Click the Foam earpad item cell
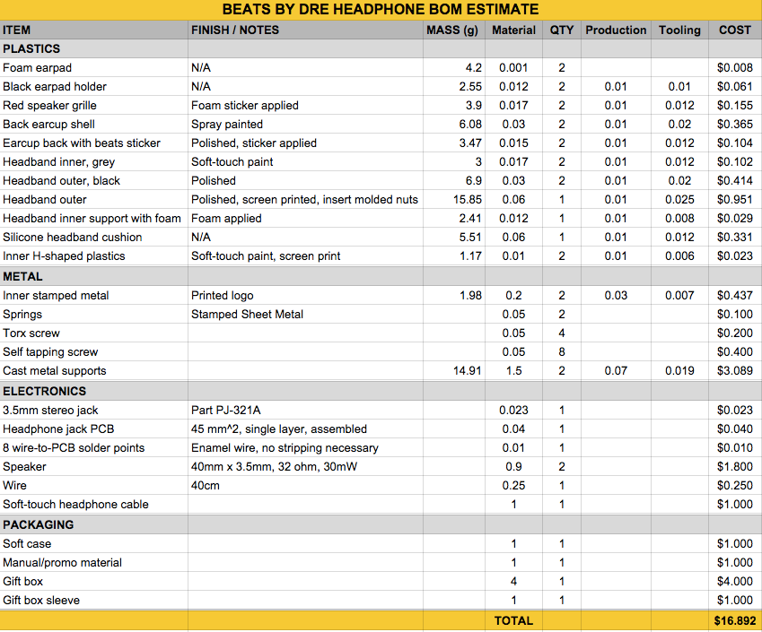762x632 pixels. (94, 68)
